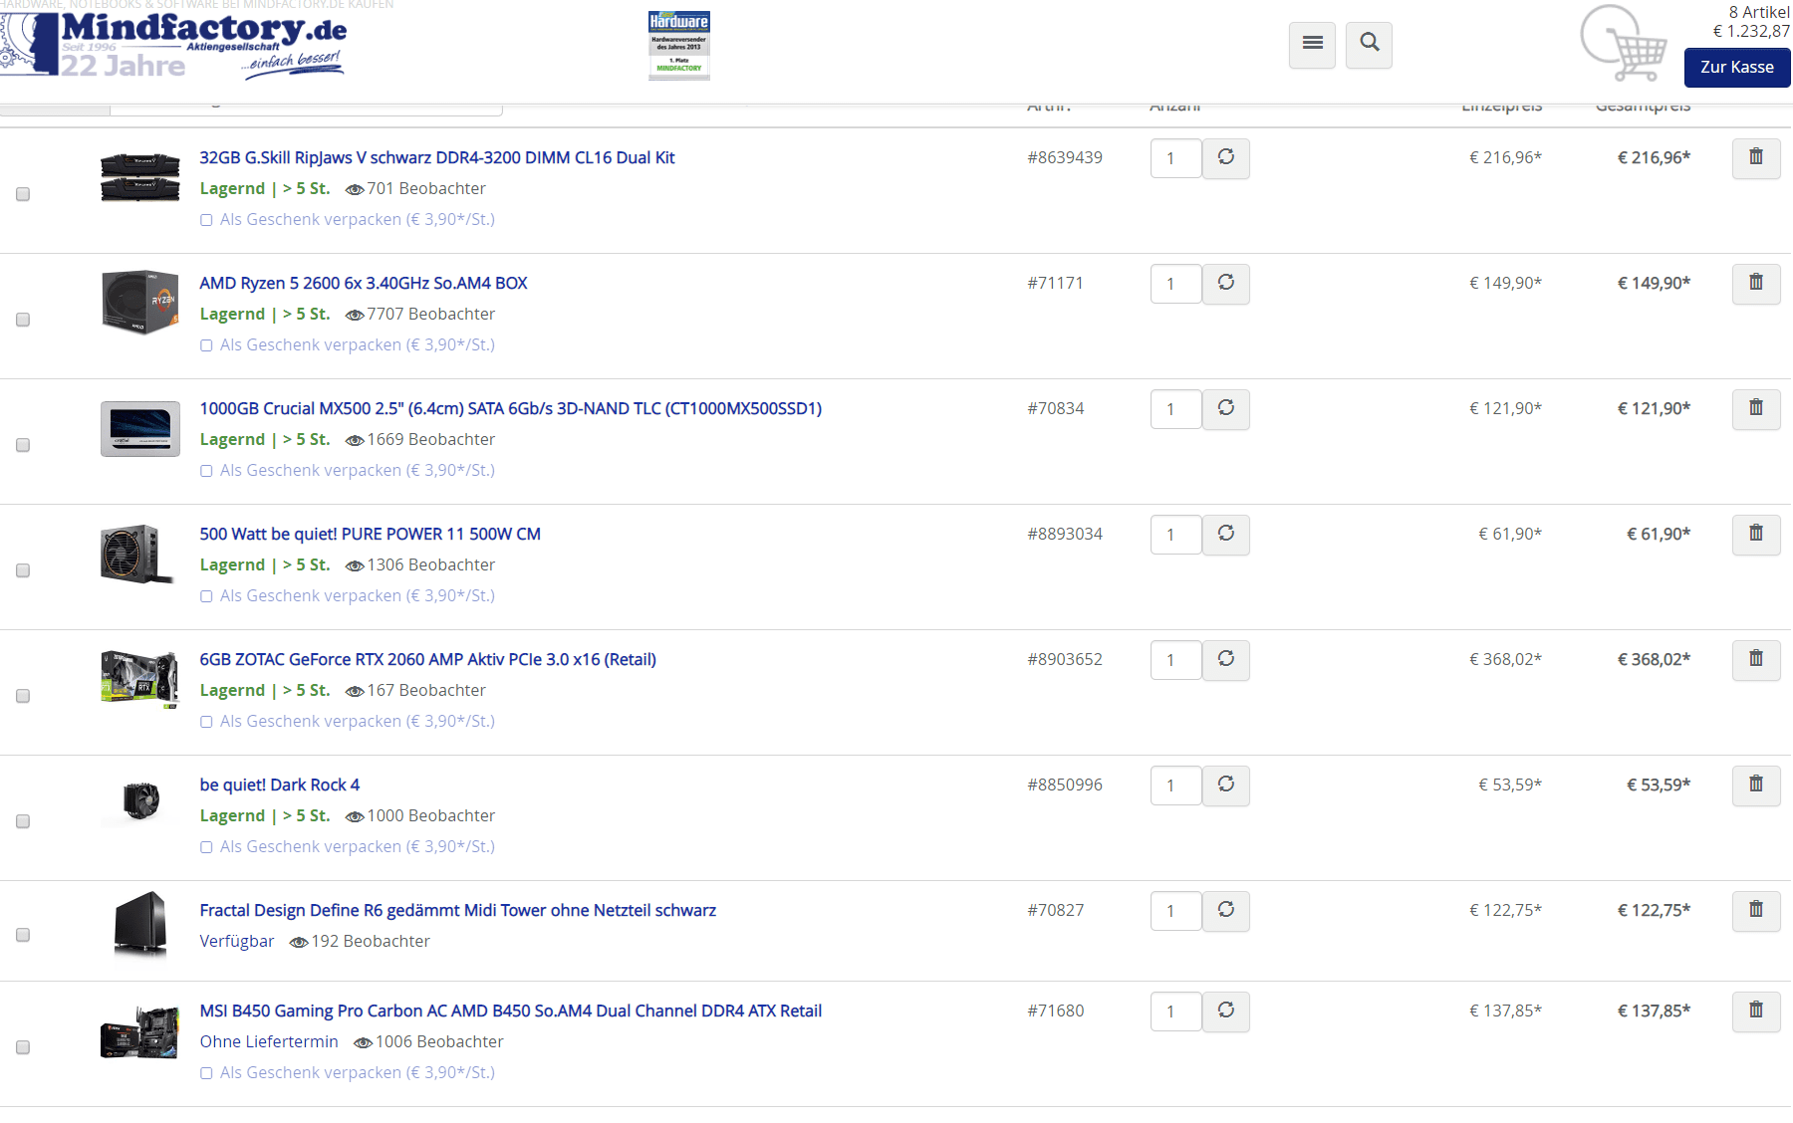The image size is (1793, 1123).
Task: Click the Zur Kasse button
Action: pos(1737,68)
